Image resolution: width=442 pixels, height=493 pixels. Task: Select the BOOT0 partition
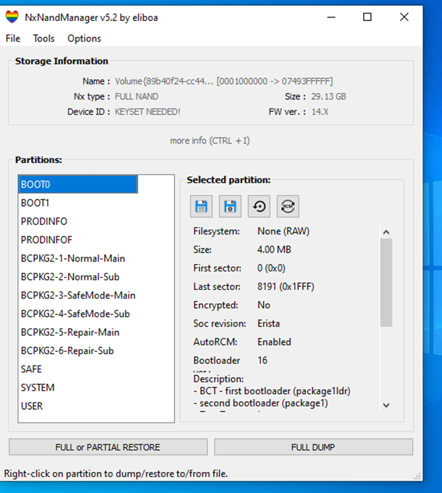[x=78, y=184]
